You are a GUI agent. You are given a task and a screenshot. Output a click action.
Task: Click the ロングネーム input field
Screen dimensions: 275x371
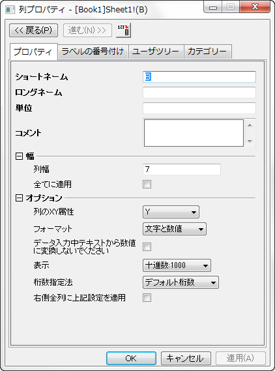pos(199,93)
